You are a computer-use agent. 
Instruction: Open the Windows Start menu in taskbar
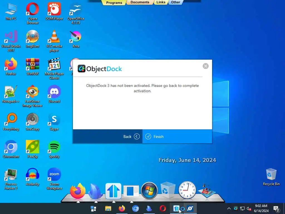pos(94,208)
